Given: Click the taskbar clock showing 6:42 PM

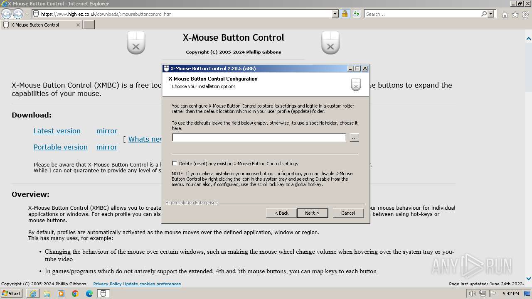Looking at the screenshot, I should pos(510,294).
